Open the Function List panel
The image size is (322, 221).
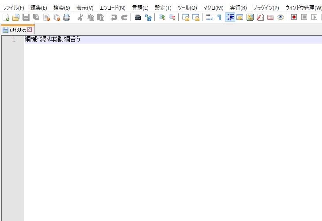coord(260,17)
